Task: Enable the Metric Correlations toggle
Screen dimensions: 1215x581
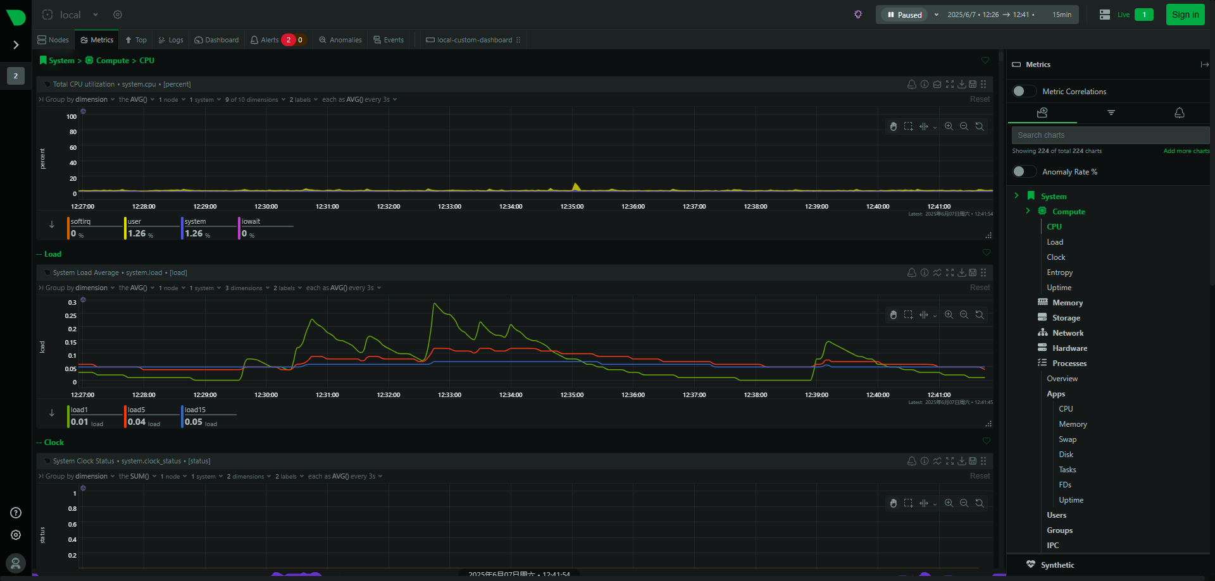Action: (1023, 92)
